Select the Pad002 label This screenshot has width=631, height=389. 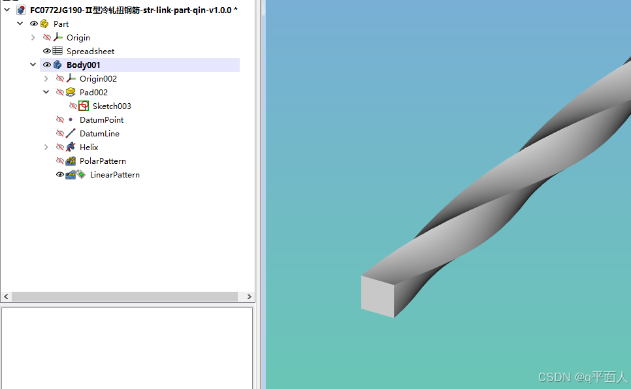pos(94,92)
